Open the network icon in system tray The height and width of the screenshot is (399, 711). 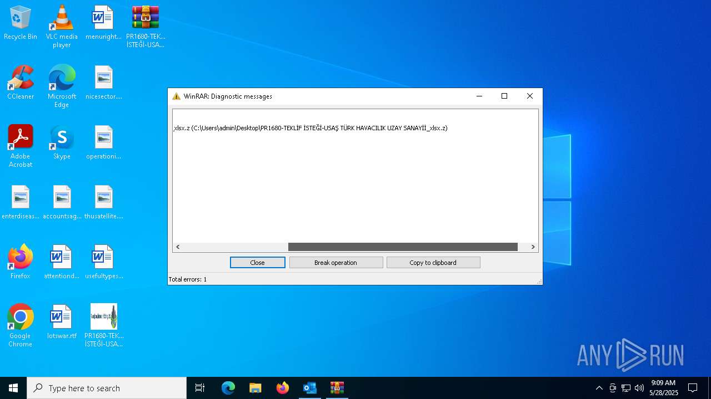[x=626, y=388]
